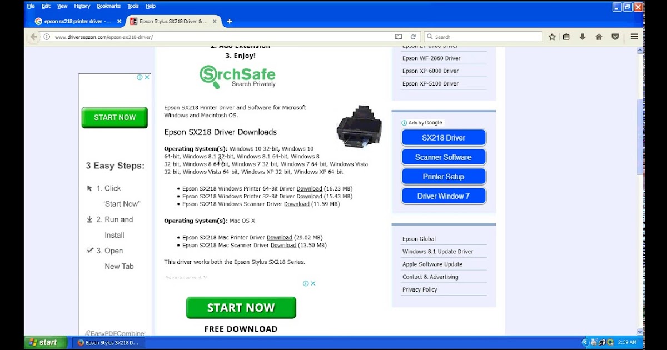The width and height of the screenshot is (667, 350).
Task: Open the Contact & Advertising link
Action: (x=431, y=277)
